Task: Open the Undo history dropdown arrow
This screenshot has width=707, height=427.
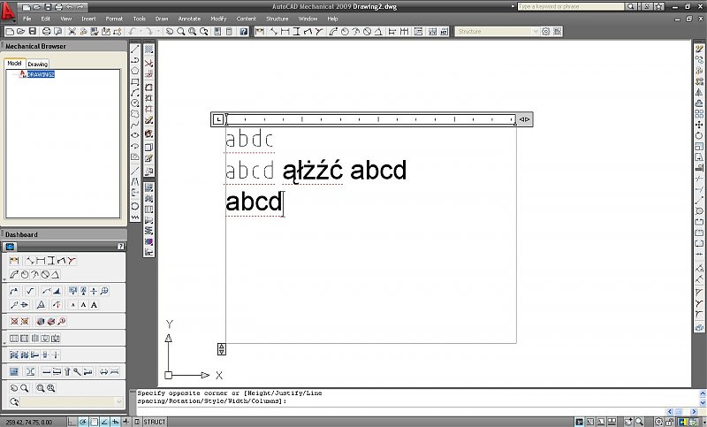Action: [x=141, y=32]
